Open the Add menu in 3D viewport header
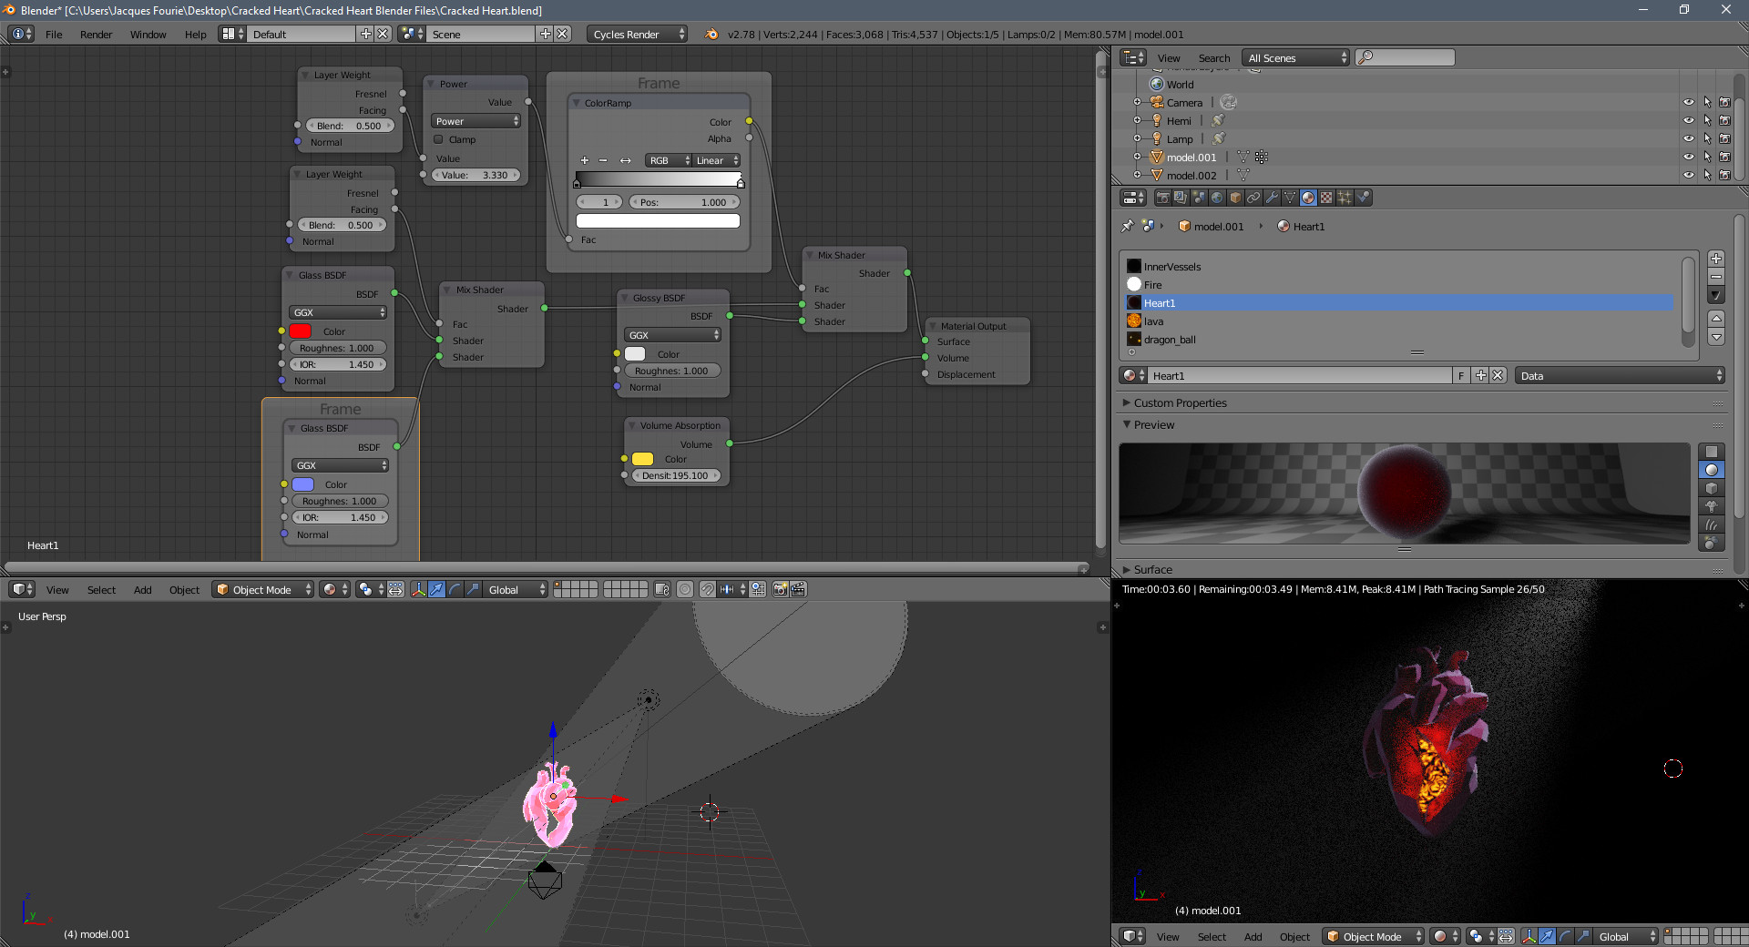This screenshot has width=1749, height=947. pos(142,590)
